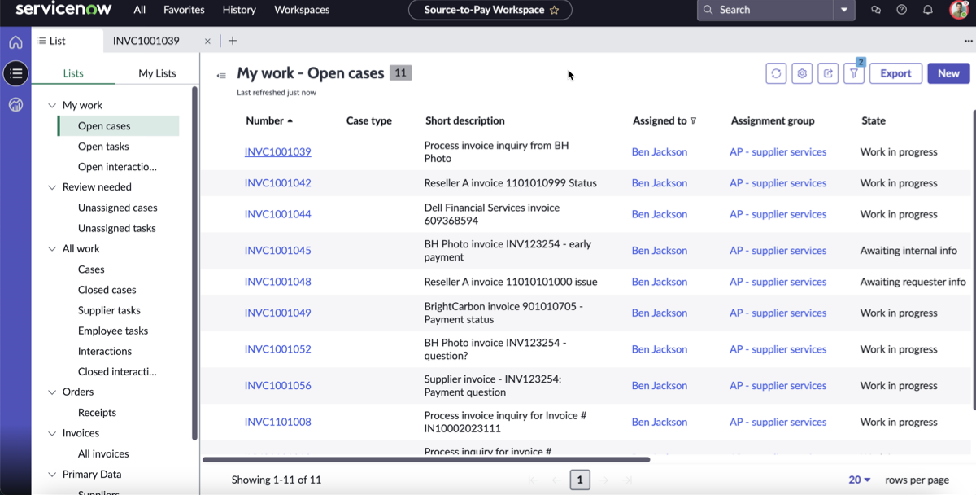Open the Favorites menu
The height and width of the screenshot is (495, 976).
pos(184,10)
